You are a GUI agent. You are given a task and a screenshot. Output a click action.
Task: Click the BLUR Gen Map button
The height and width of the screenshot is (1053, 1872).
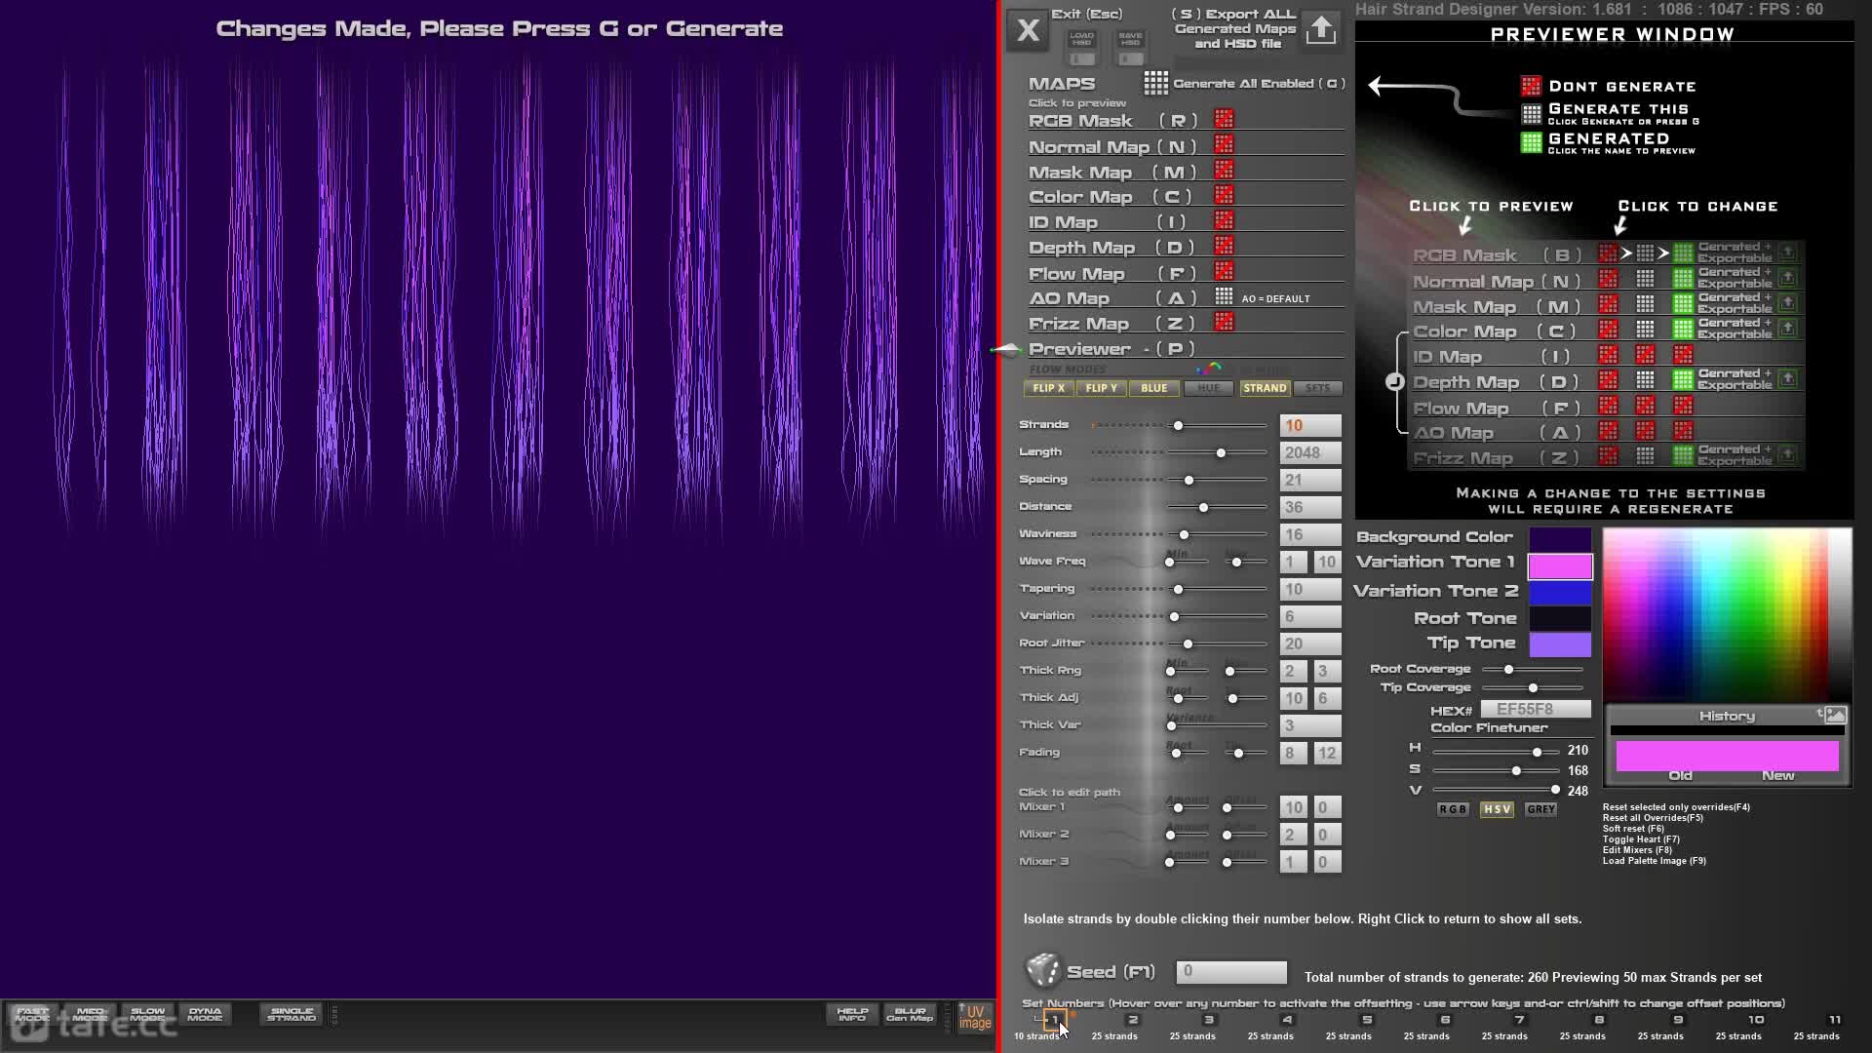coord(910,1015)
